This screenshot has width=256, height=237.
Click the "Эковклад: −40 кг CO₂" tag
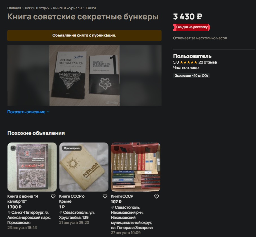pos(191,76)
